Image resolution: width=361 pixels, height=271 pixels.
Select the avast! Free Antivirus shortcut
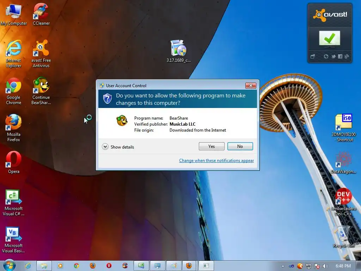pyautogui.click(x=41, y=54)
